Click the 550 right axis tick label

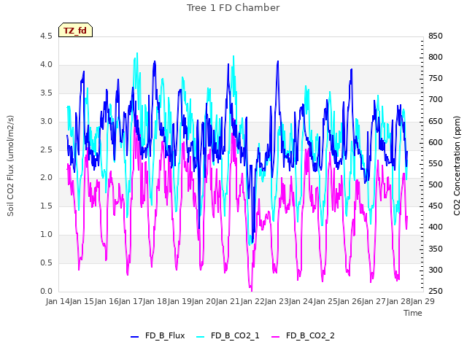436,163
